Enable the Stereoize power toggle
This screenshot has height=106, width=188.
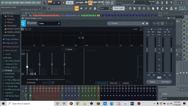point(28,82)
